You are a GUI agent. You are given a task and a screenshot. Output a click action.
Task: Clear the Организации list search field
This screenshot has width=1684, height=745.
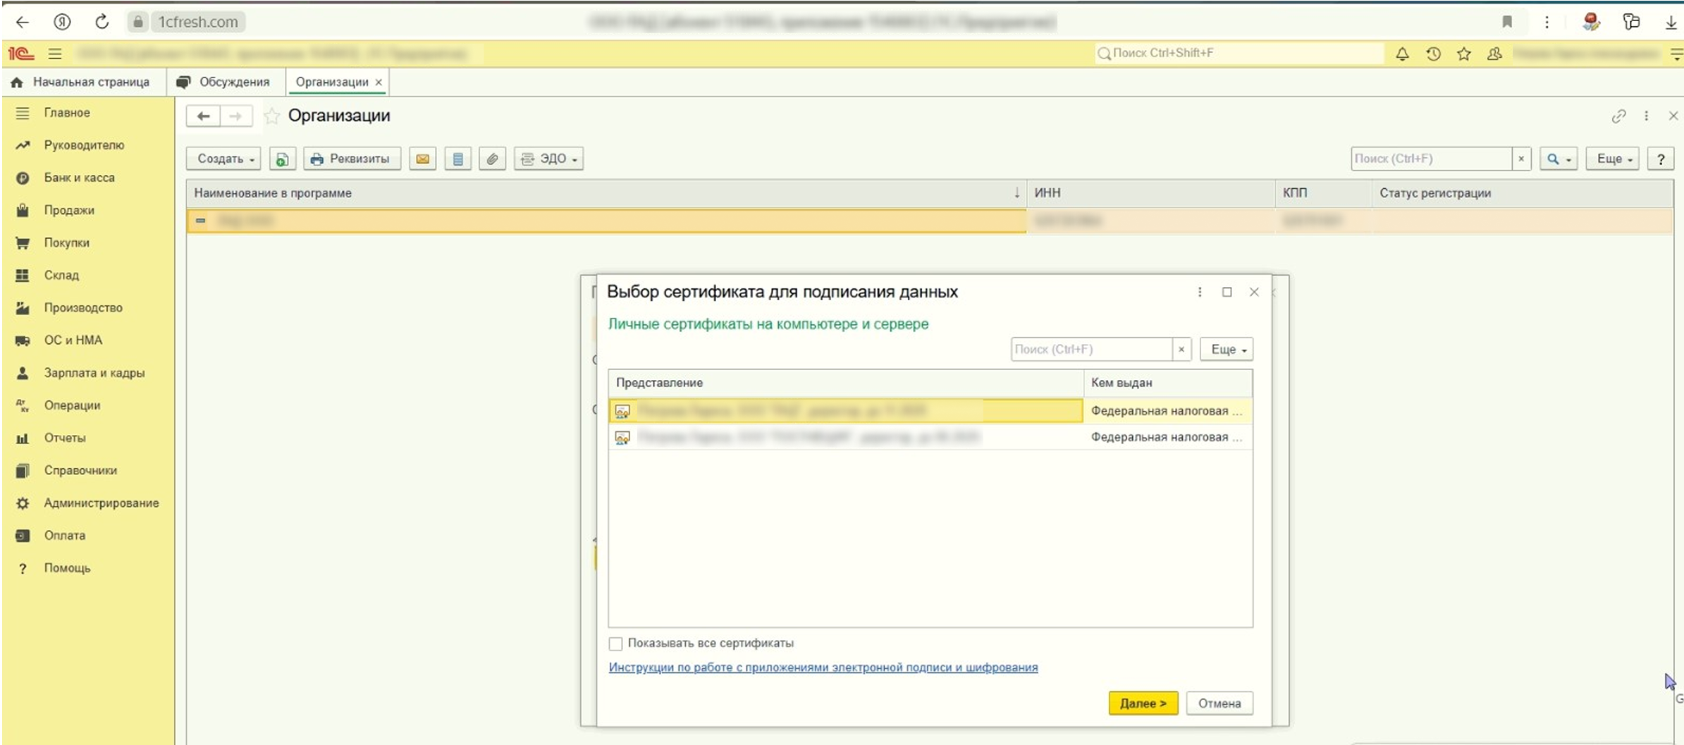point(1521,159)
